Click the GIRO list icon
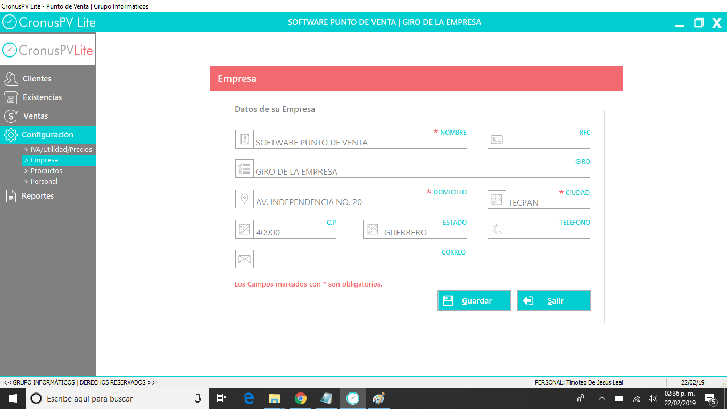This screenshot has width=727, height=409. click(244, 168)
